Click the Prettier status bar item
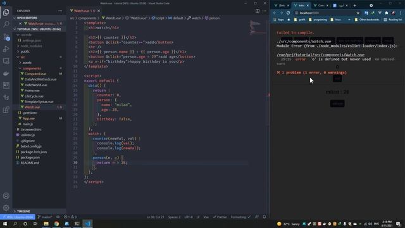Image resolution: width=405 pixels, height=228 pixels. 220,217
